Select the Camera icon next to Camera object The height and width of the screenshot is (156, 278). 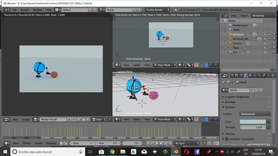pos(231,43)
